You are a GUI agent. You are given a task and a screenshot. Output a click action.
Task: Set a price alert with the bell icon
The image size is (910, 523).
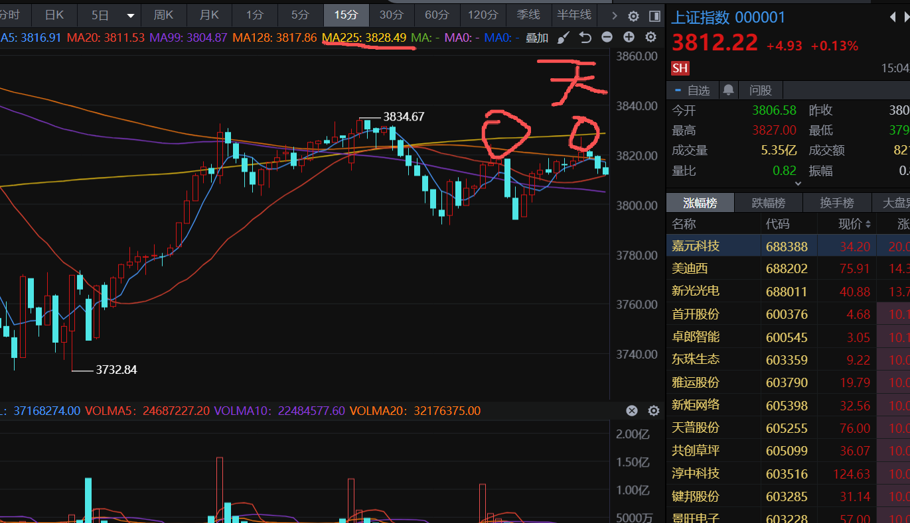[728, 90]
